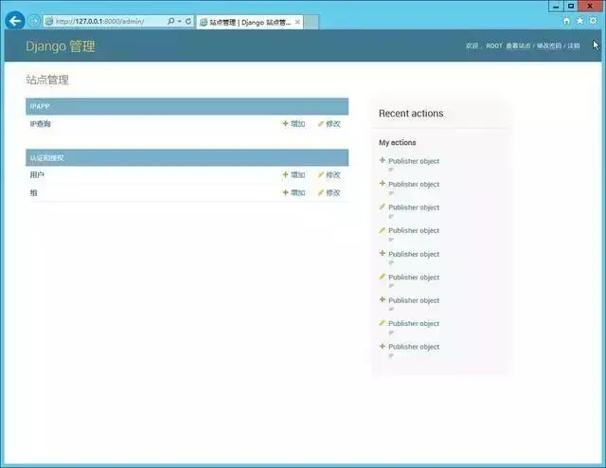Open browser Tools gear icon
This screenshot has width=606, height=468.
pyautogui.click(x=593, y=21)
